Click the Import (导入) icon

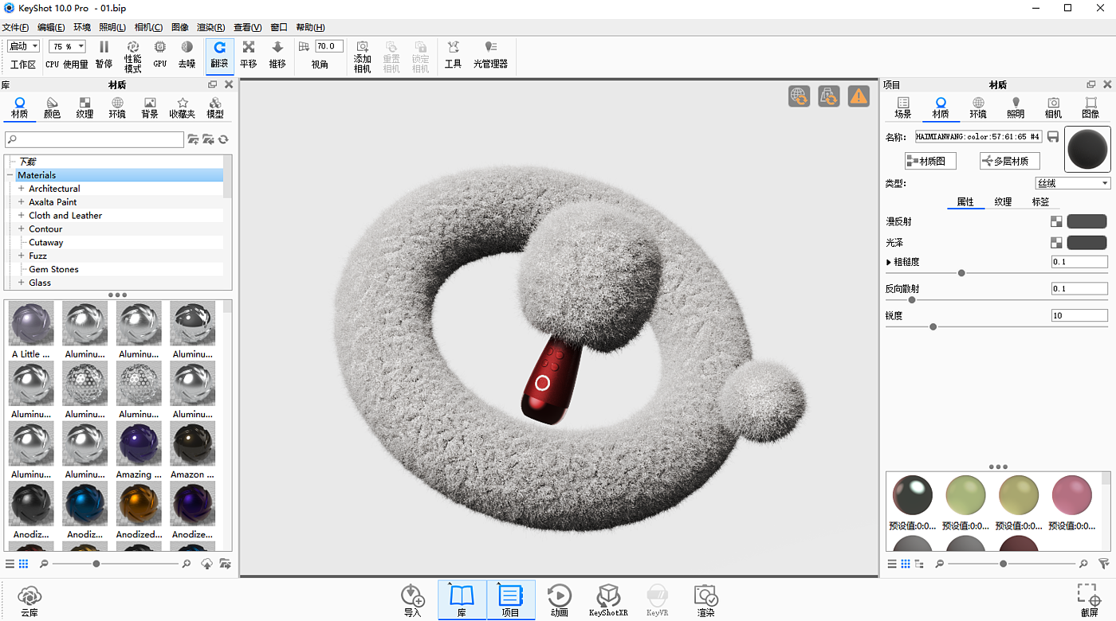(412, 600)
